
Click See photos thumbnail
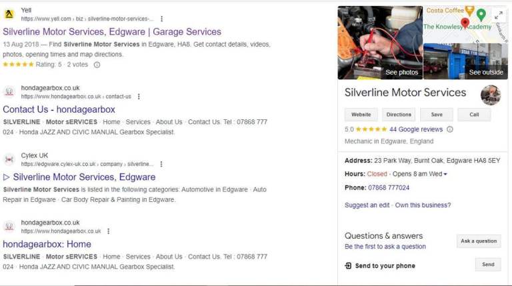tap(380, 43)
